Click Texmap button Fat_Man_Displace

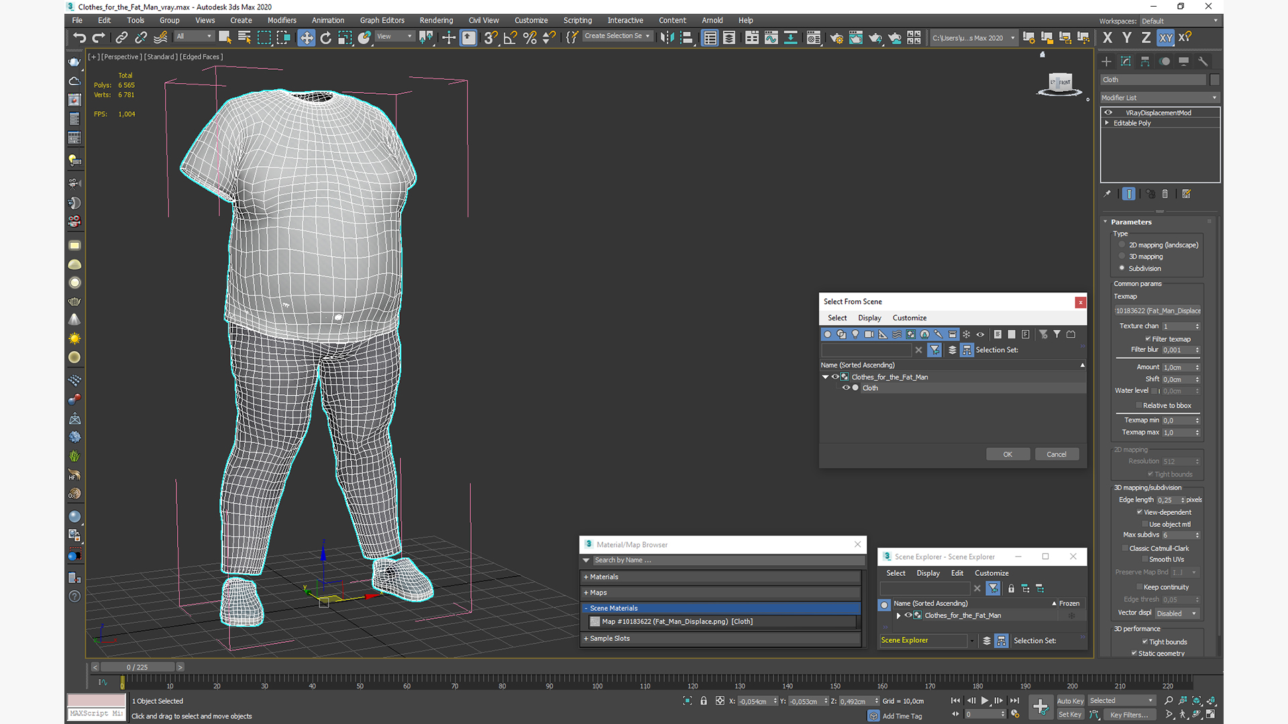(1158, 311)
